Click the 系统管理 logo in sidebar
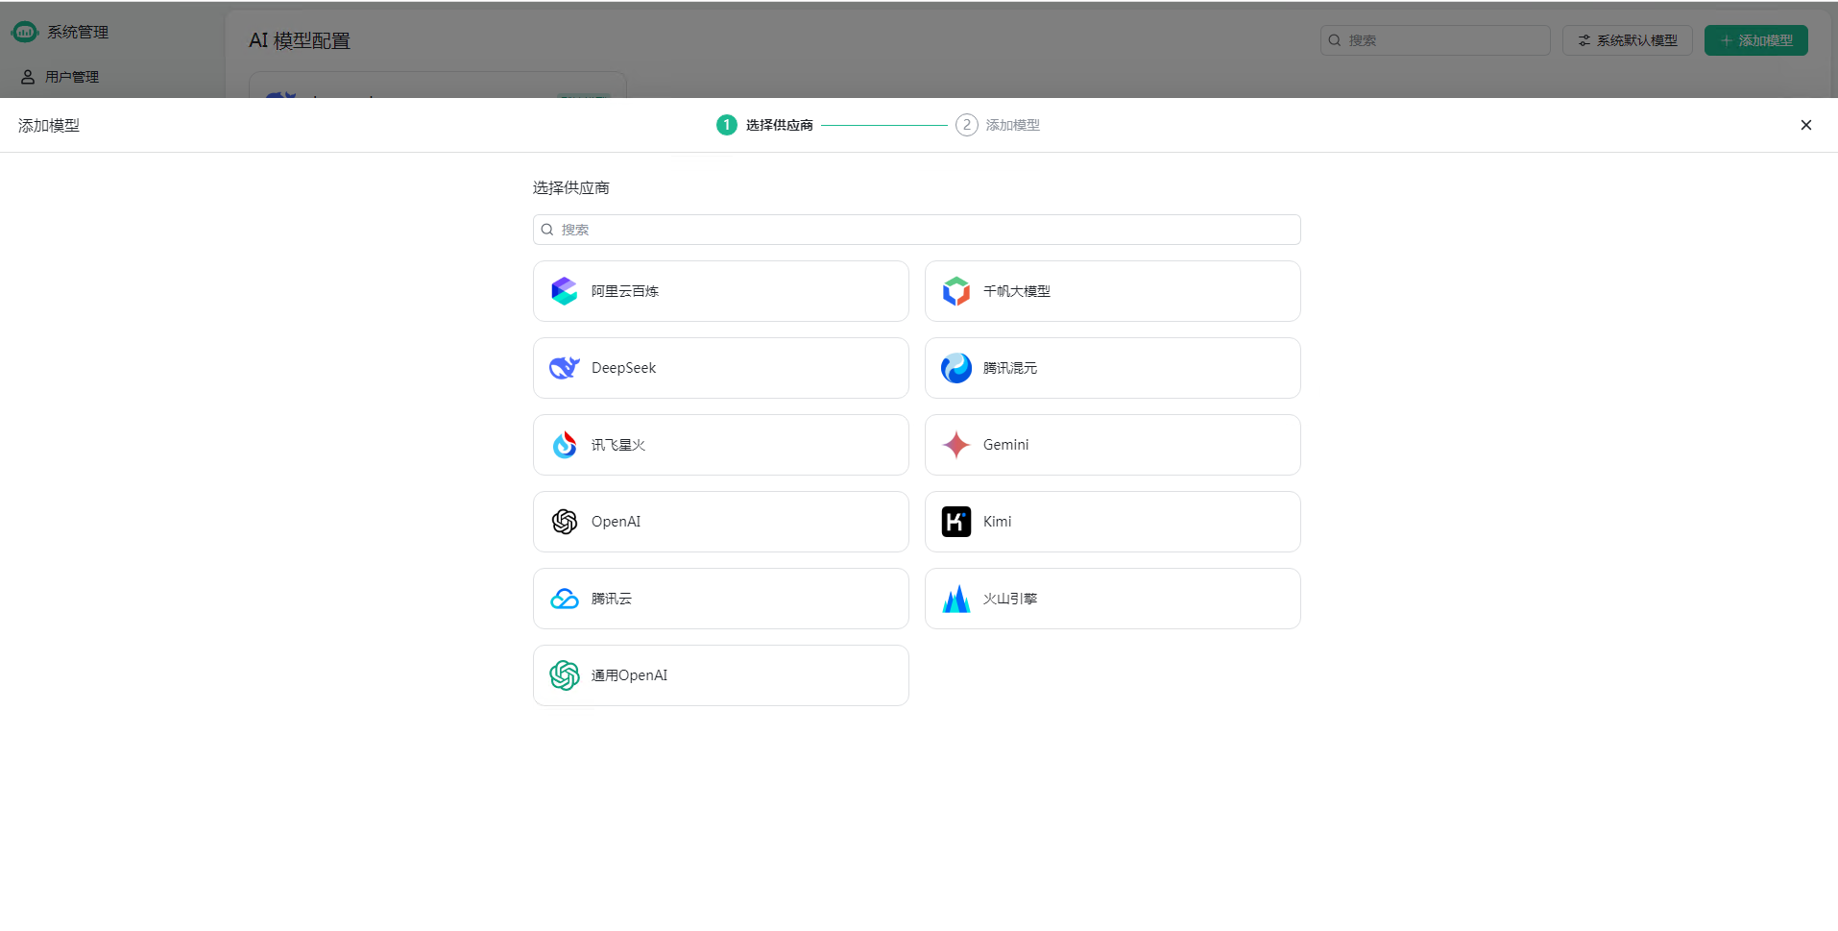This screenshot has width=1838, height=931. (x=25, y=32)
